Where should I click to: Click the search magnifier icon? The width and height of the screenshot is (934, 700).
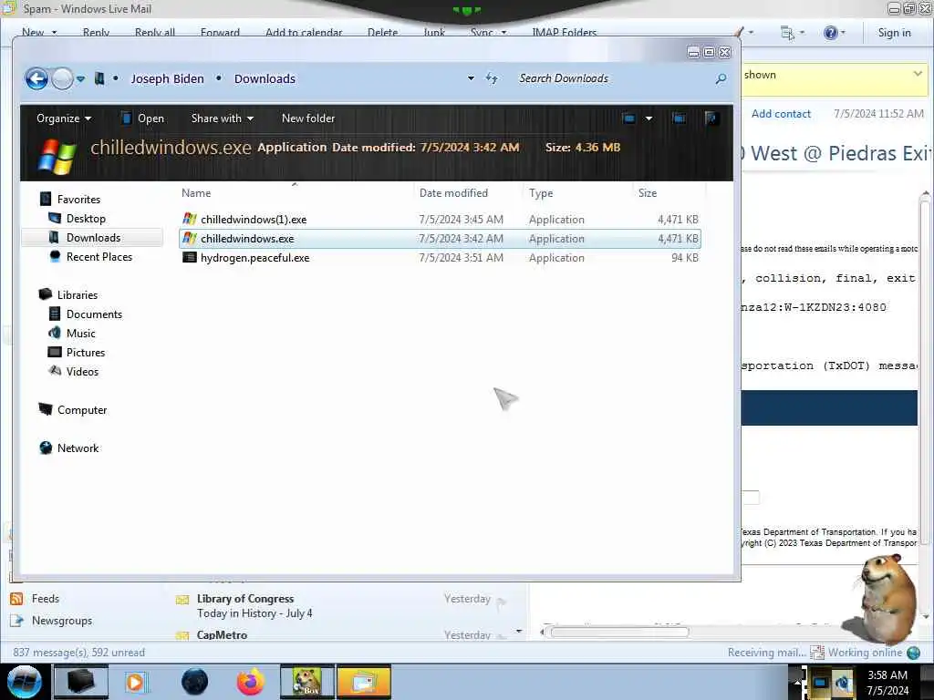[x=721, y=78]
